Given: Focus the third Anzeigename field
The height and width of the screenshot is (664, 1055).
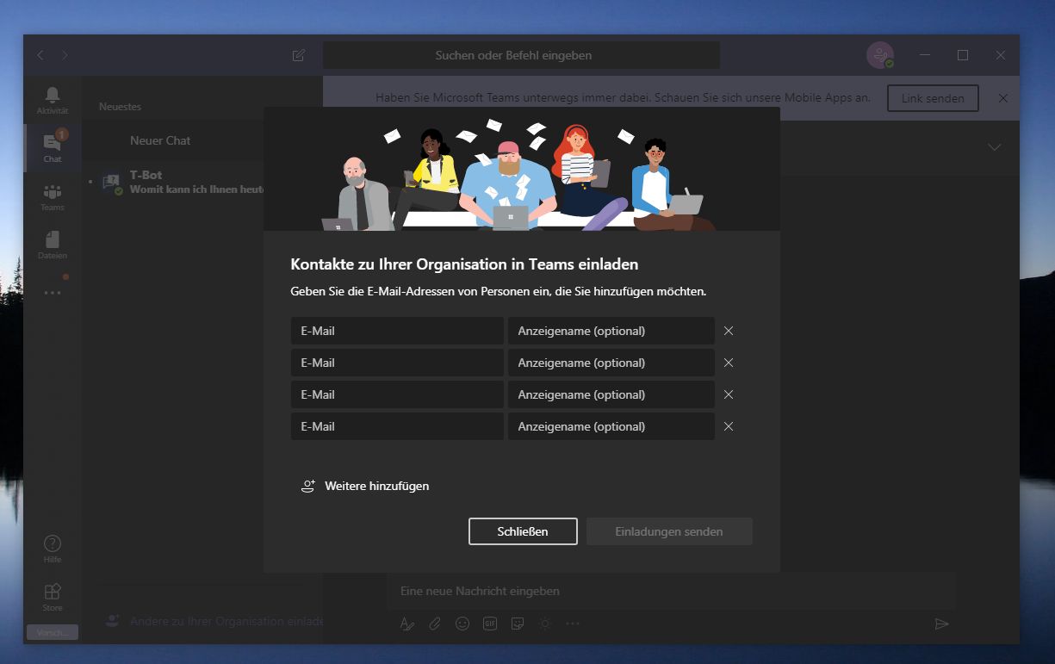Looking at the screenshot, I should 611,394.
